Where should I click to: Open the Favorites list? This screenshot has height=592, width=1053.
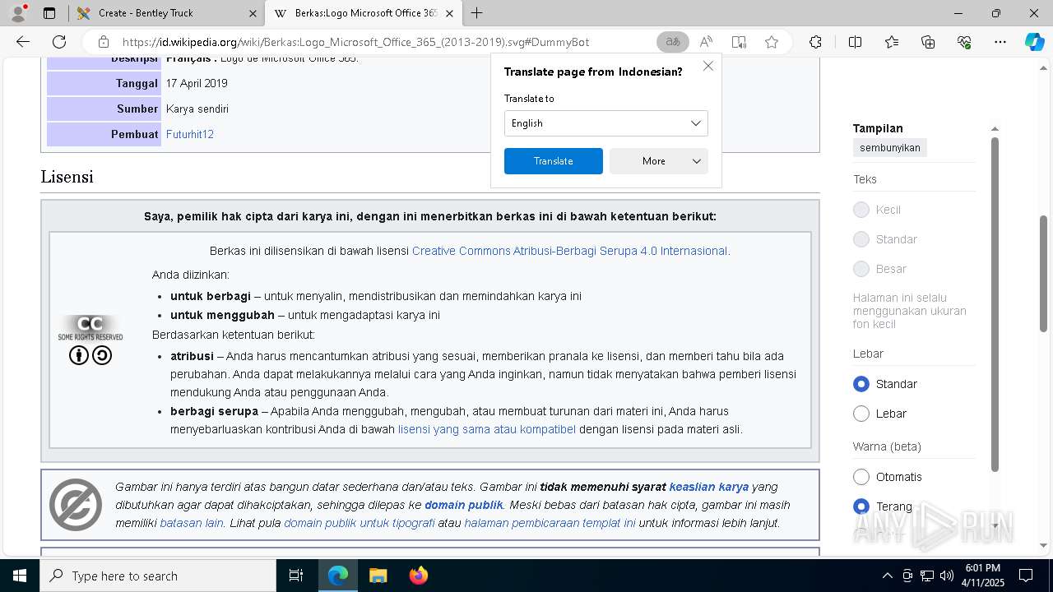(x=892, y=42)
